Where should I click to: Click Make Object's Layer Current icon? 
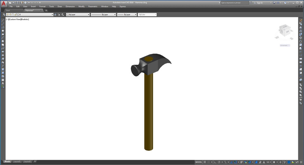tap(55, 15)
